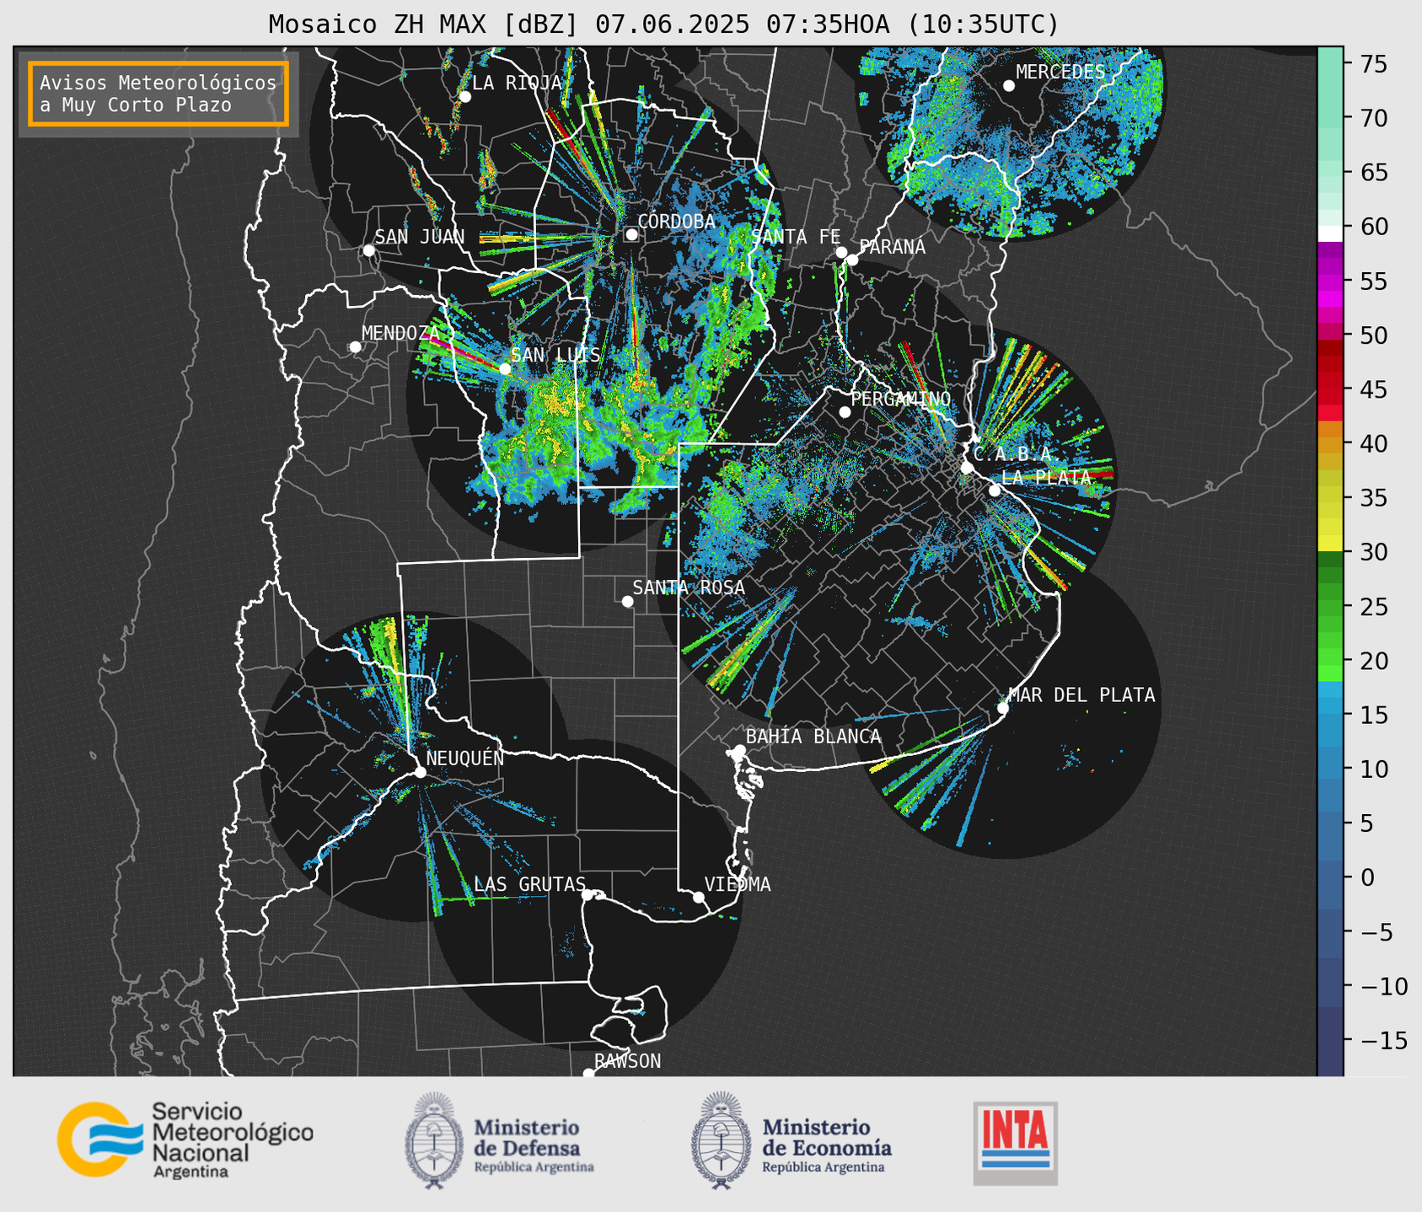The image size is (1422, 1212).
Task: Click the INTA logo
Action: click(1016, 1143)
